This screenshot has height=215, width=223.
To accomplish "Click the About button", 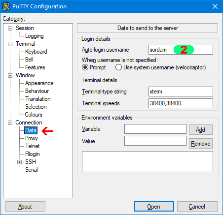I will coord(25,207).
